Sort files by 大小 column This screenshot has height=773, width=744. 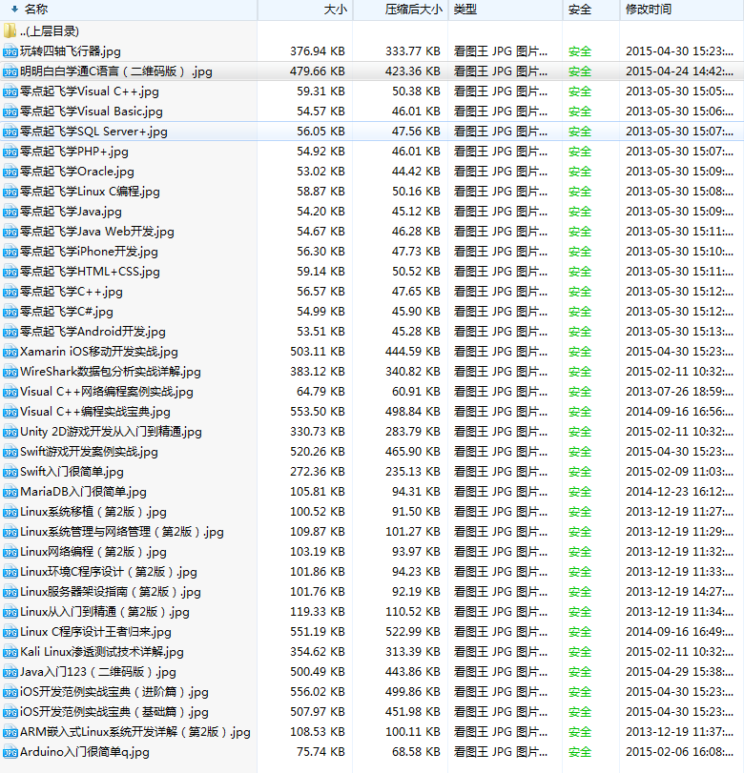(x=335, y=10)
